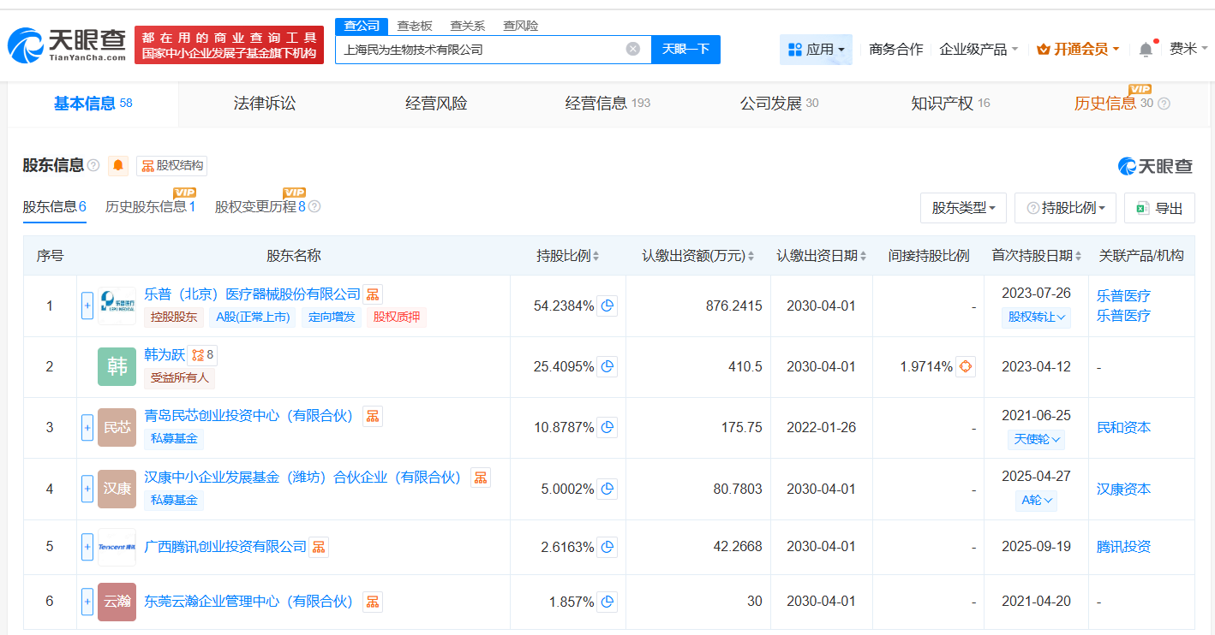Click company badge icon after 青岛民芯创业投资中心
The height and width of the screenshot is (635, 1215).
point(372,415)
